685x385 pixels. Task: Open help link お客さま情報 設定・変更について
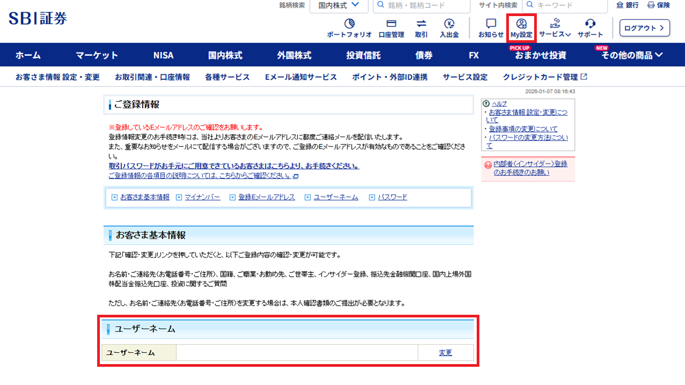[527, 116]
